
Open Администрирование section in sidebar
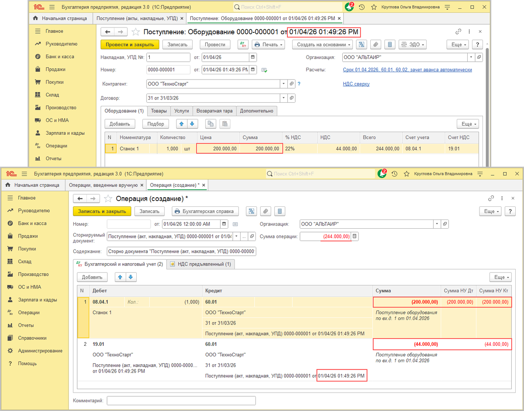pos(40,351)
